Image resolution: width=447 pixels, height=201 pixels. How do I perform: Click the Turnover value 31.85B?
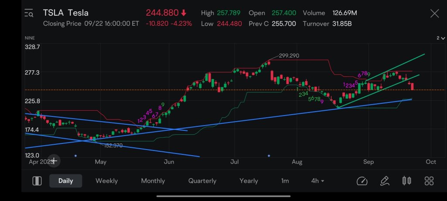[x=342, y=24]
